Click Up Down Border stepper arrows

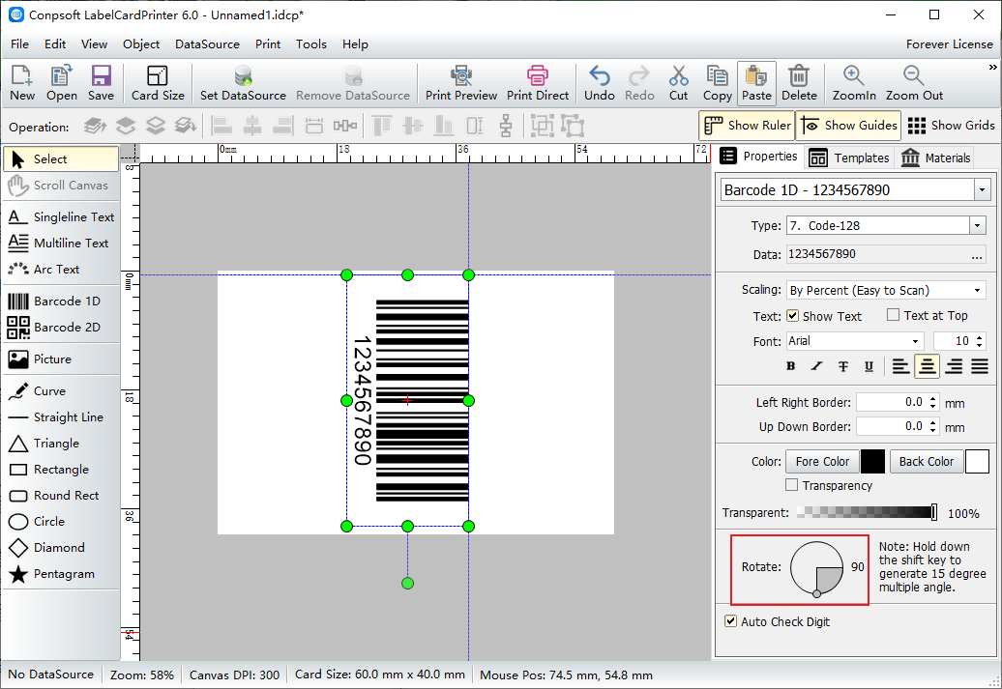[x=933, y=426]
